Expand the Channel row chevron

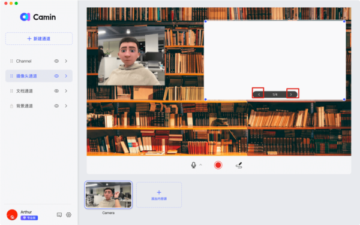tap(66, 61)
